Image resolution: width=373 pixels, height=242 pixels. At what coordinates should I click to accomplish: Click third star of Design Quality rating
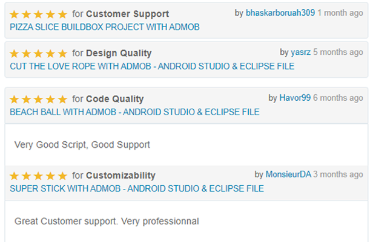click(x=39, y=53)
